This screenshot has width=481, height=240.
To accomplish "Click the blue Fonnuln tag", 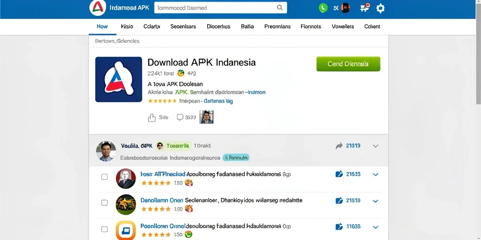I will point(236,158).
